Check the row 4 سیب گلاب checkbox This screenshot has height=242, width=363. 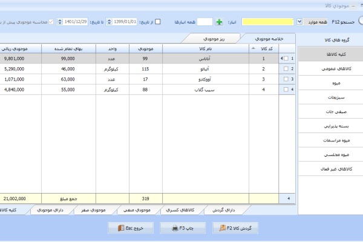(286, 90)
